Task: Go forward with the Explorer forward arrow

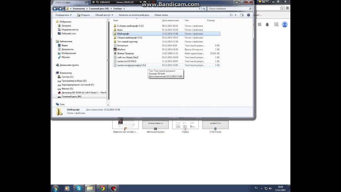Action: click(x=60, y=9)
